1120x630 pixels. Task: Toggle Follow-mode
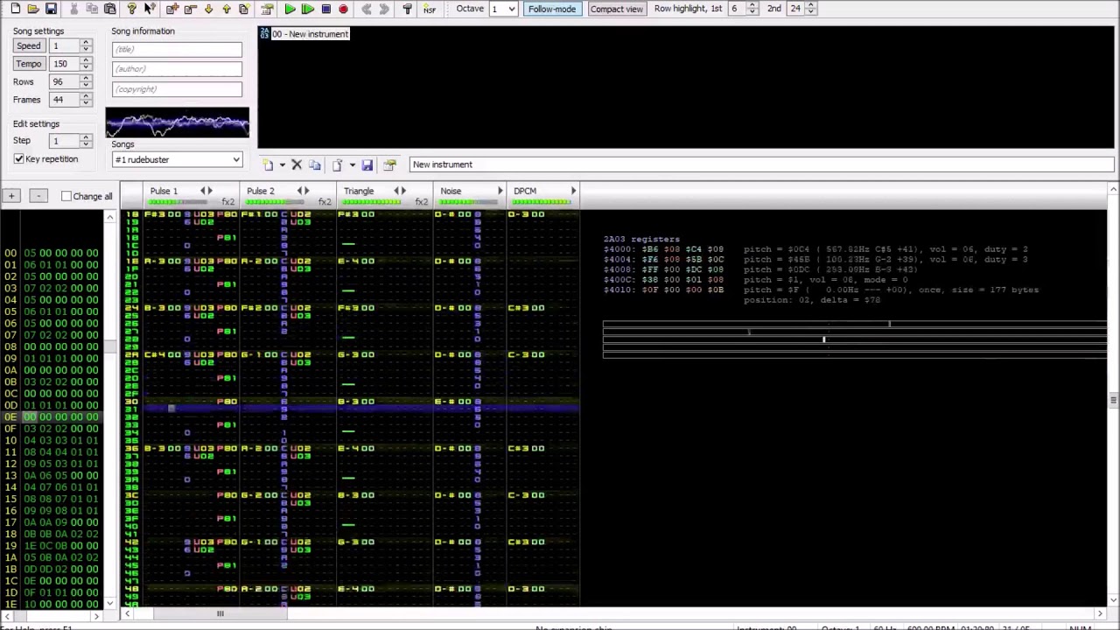point(552,9)
